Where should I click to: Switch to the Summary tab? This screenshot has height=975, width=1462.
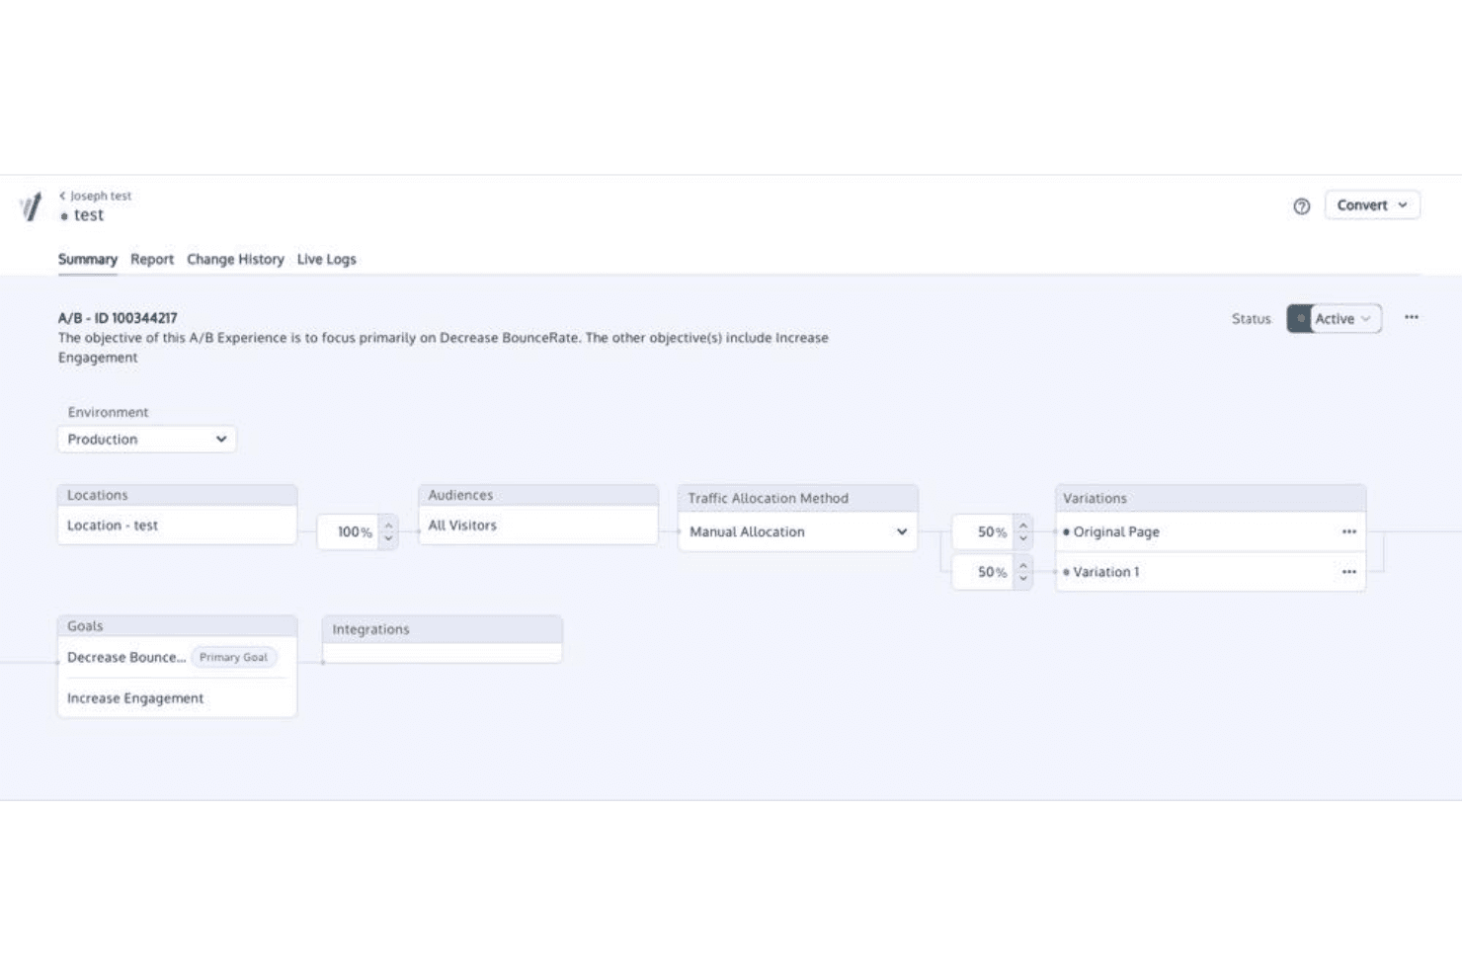tap(87, 259)
